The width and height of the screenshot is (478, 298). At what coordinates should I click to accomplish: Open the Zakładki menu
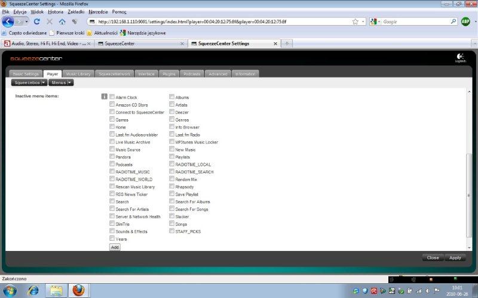pyautogui.click(x=76, y=12)
